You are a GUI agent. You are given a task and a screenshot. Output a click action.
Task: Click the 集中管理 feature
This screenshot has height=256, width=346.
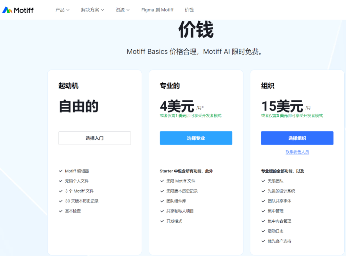click(276, 211)
